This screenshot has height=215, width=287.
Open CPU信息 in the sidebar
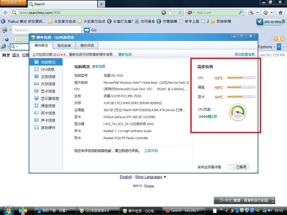[47, 69]
